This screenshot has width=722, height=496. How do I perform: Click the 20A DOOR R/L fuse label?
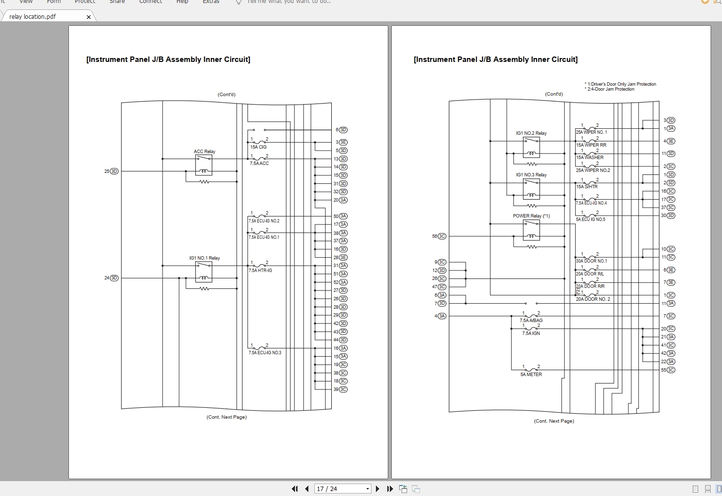click(x=590, y=274)
